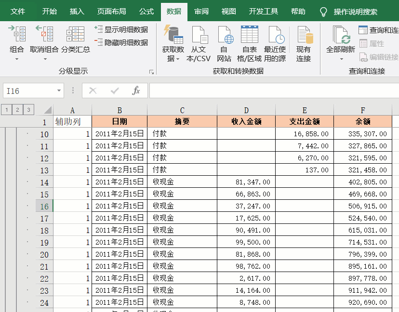
Task: Switch to the 帮助 (Help) tab
Action: [x=298, y=12]
